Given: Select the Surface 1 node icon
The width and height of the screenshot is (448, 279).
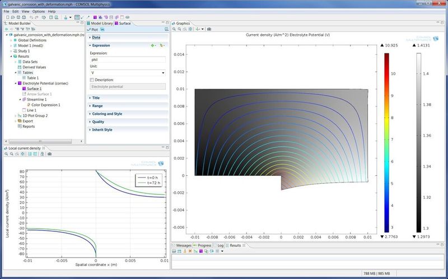Looking at the screenshot, I should pos(23,89).
